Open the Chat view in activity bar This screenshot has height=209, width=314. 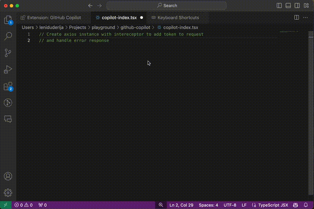coord(8,119)
